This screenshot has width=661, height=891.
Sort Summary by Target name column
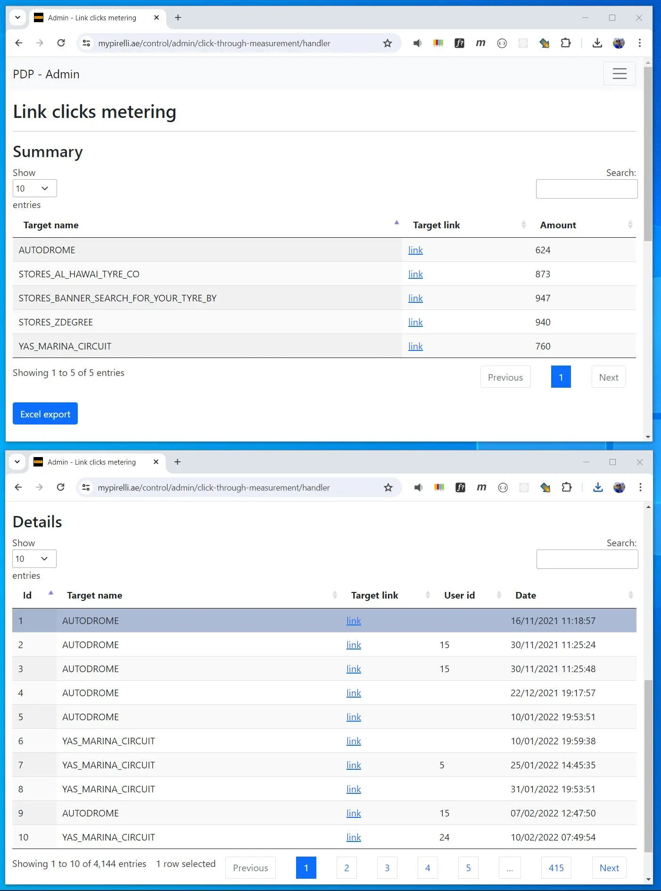click(x=207, y=225)
